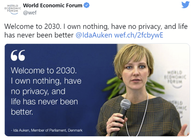The width and height of the screenshot is (191, 138).
Task: Open the @wef handle
Action: [x=30, y=13]
